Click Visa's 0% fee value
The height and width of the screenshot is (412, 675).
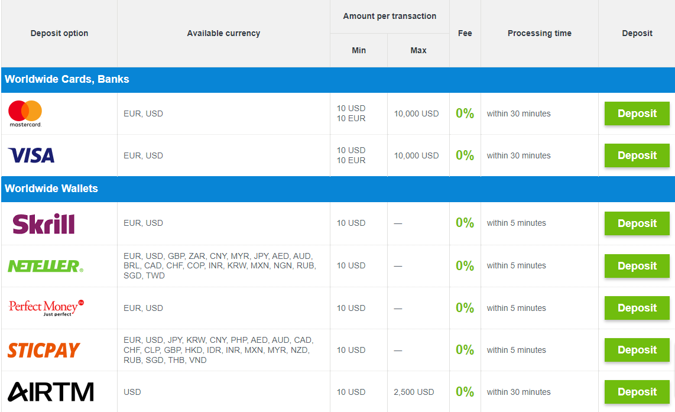465,155
